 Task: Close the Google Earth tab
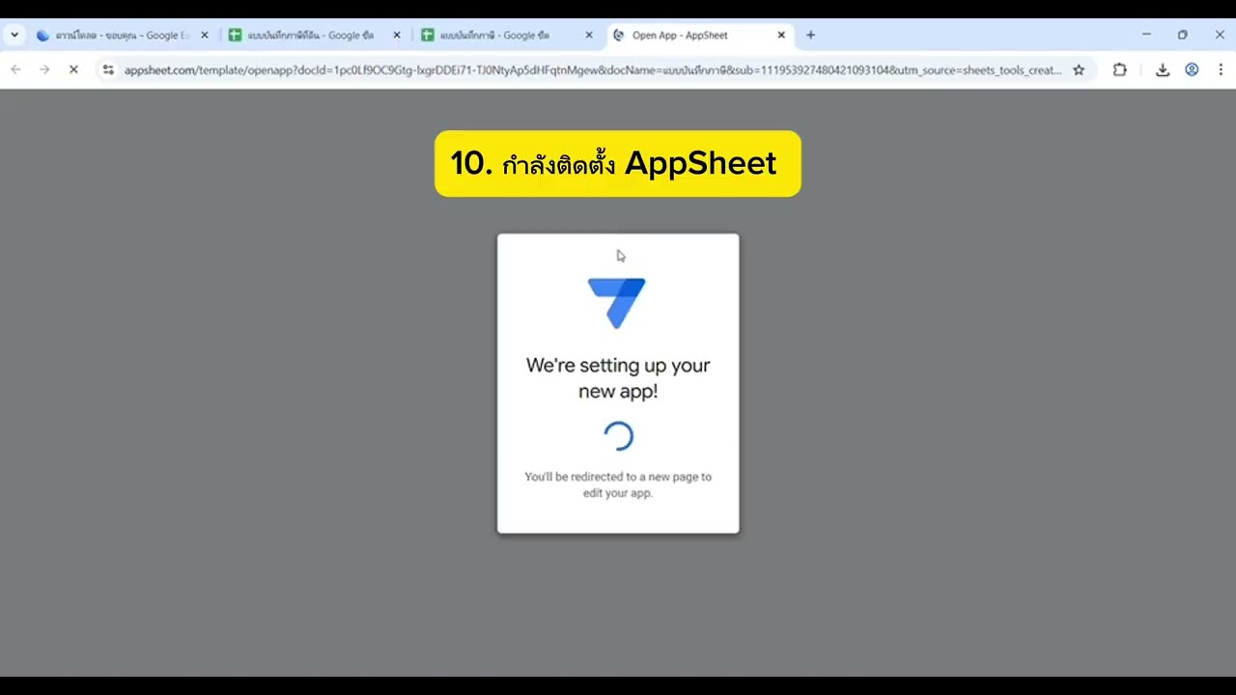coord(204,35)
